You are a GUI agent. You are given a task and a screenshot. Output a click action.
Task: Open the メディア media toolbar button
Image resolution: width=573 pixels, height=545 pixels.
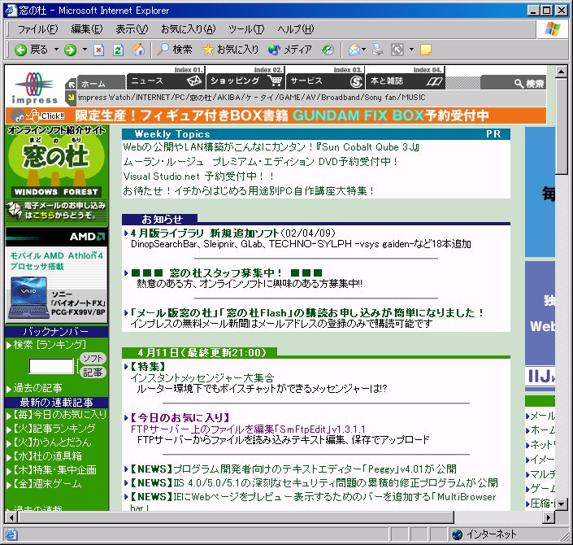(290, 50)
